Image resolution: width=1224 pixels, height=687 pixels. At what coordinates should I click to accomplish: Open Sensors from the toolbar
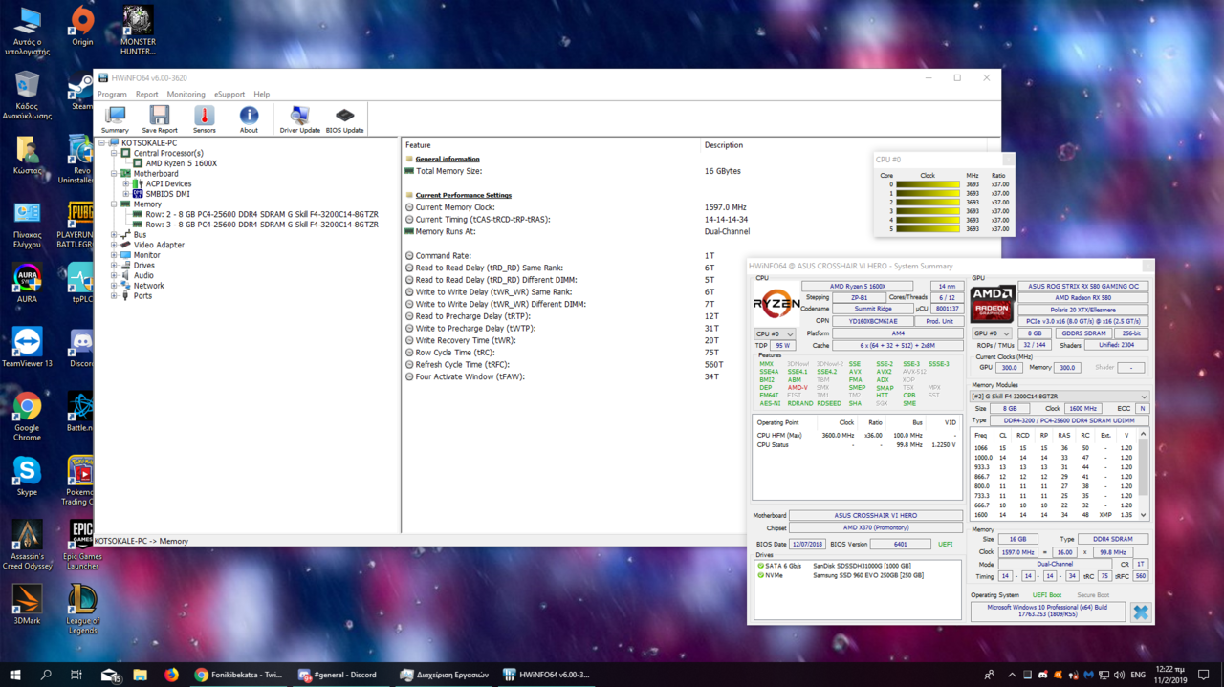click(x=205, y=119)
